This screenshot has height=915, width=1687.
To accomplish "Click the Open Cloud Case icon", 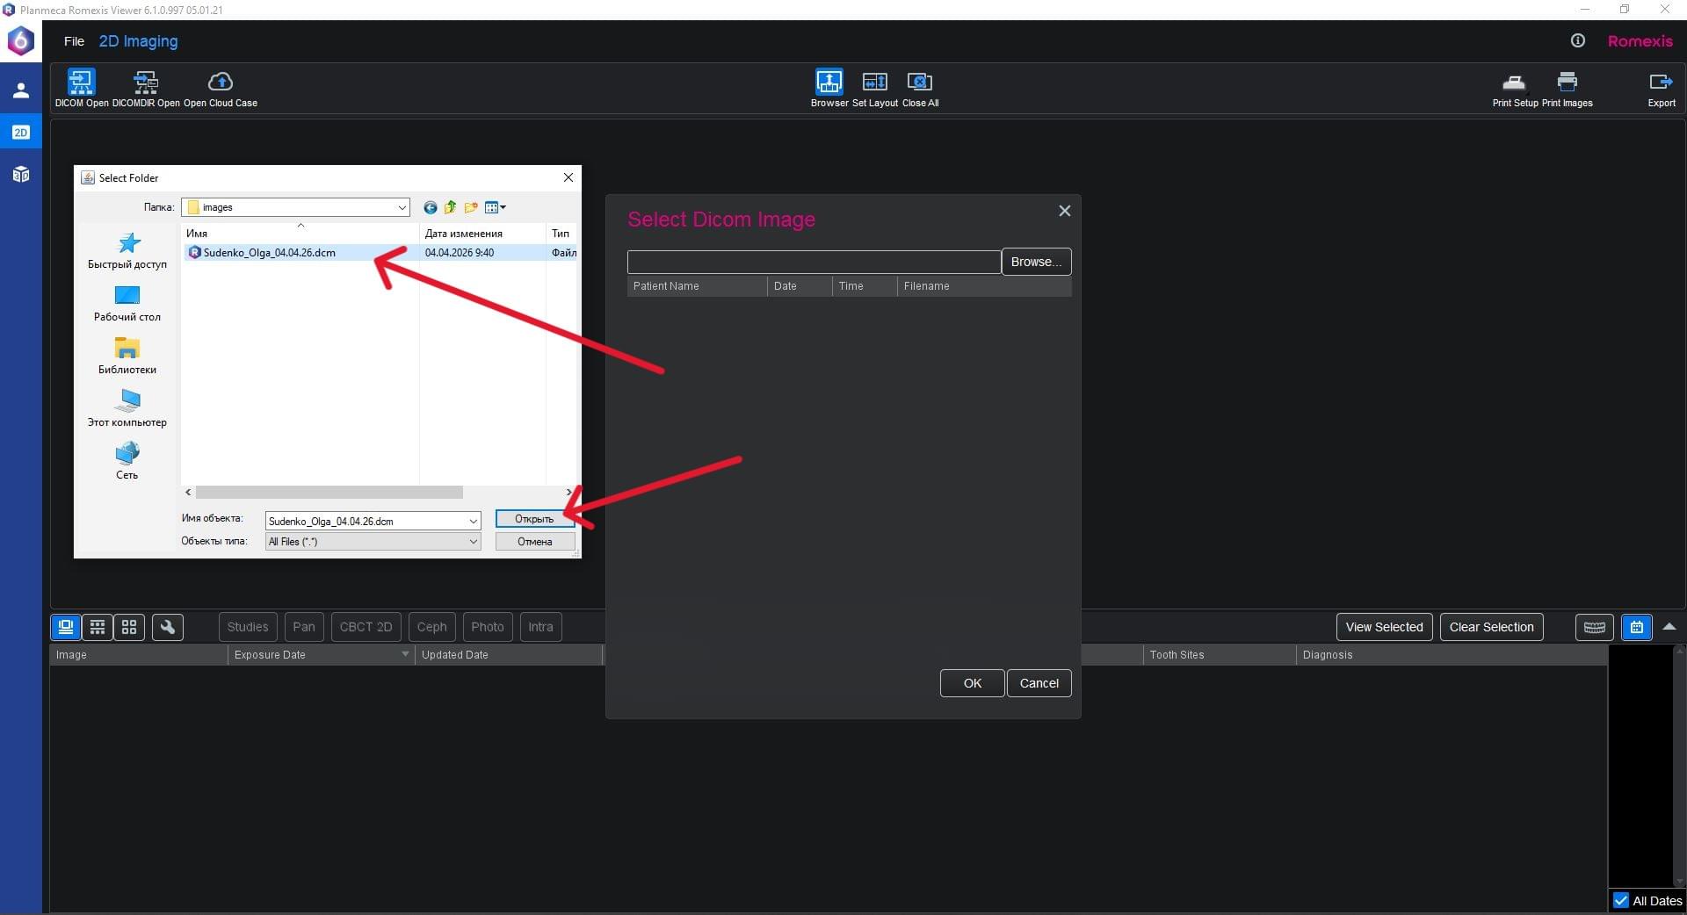I will pos(220,83).
